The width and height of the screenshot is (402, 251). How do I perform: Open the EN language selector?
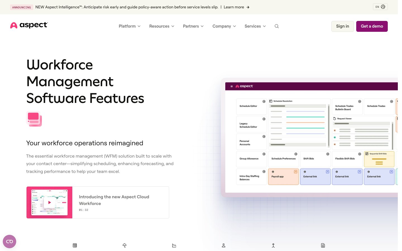380,7
